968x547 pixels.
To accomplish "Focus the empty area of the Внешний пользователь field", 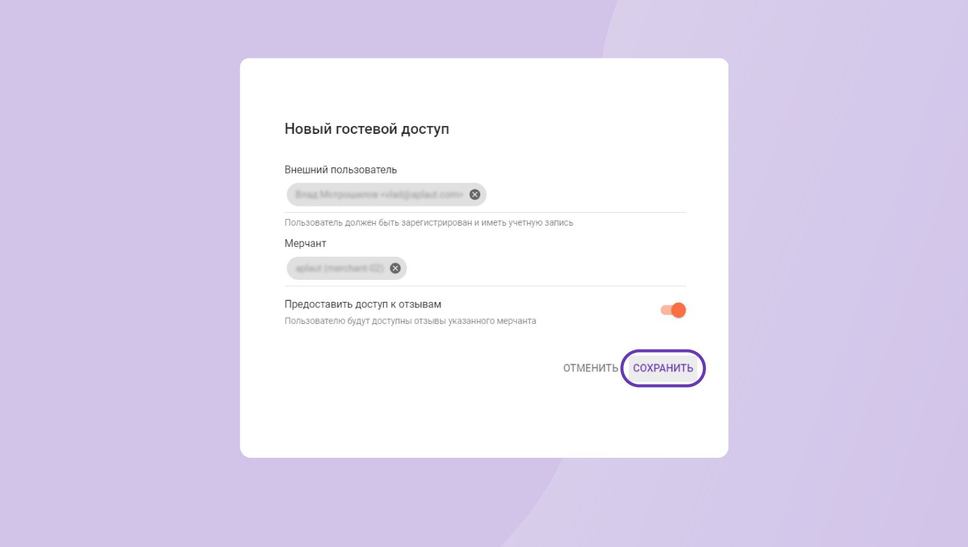I will click(x=585, y=195).
